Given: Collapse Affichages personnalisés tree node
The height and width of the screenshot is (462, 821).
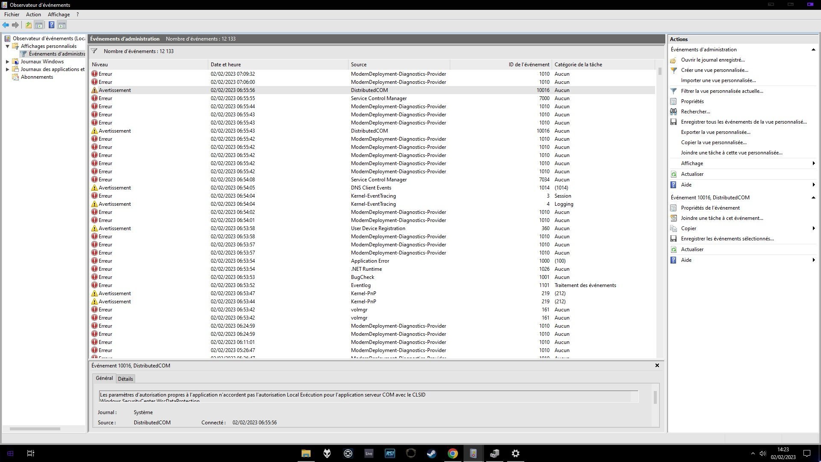Looking at the screenshot, I should [x=7, y=46].
